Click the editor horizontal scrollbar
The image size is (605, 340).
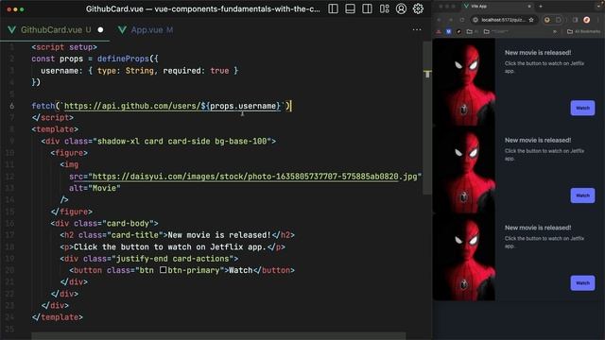pyautogui.click(x=218, y=336)
